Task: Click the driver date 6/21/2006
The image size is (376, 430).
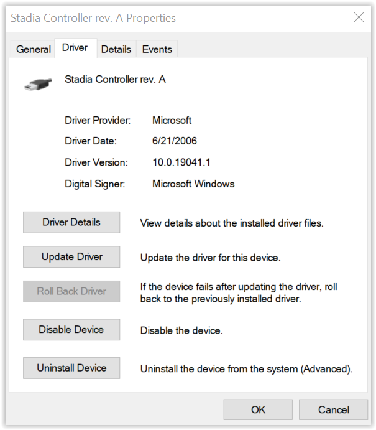Action: coord(175,141)
